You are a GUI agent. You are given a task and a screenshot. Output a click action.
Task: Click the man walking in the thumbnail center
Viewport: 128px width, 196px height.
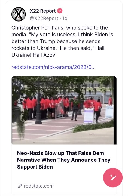(x=75, y=108)
